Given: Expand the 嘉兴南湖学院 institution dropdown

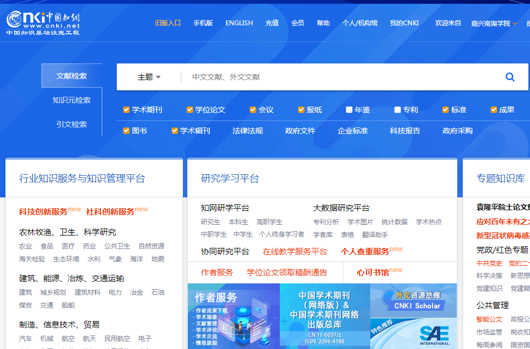Looking at the screenshot, I should click(494, 23).
